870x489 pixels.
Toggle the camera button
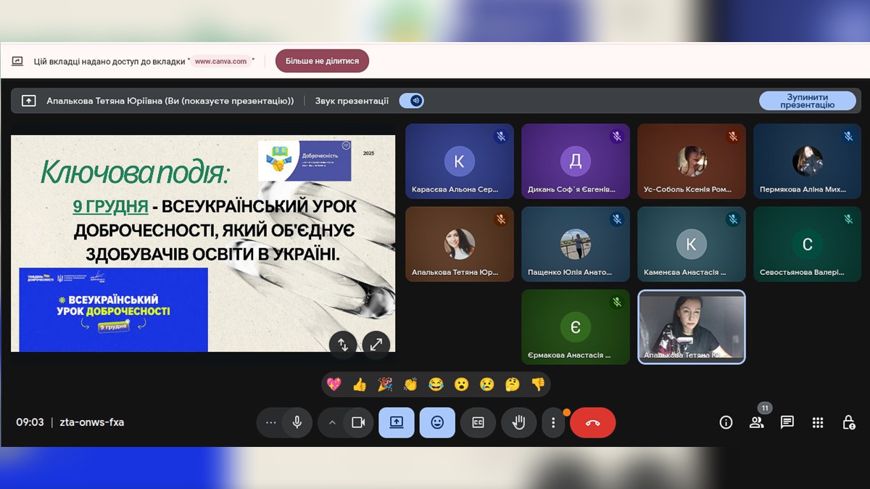(x=357, y=422)
